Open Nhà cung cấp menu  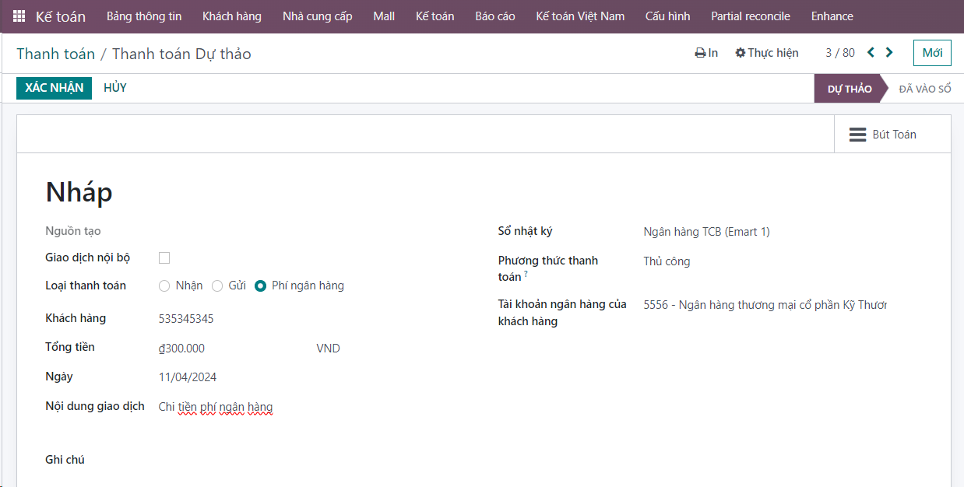(318, 16)
